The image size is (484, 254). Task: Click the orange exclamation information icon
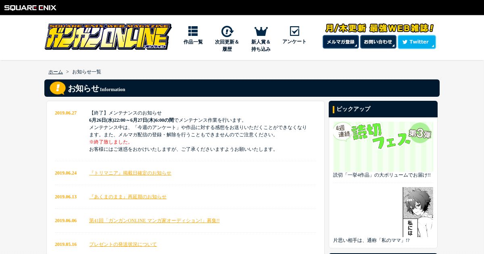(58, 88)
